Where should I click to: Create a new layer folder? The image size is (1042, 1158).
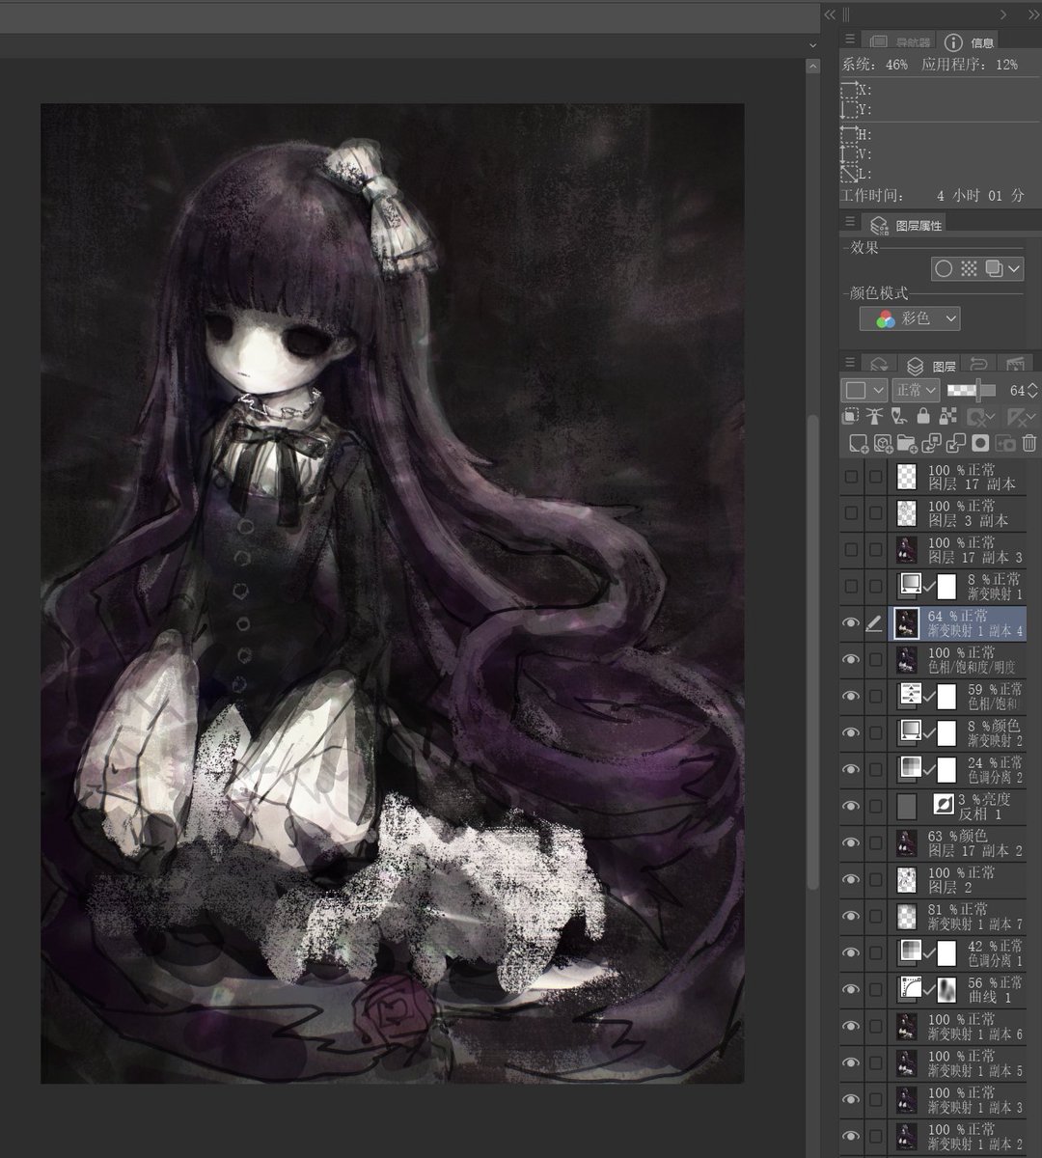(907, 443)
